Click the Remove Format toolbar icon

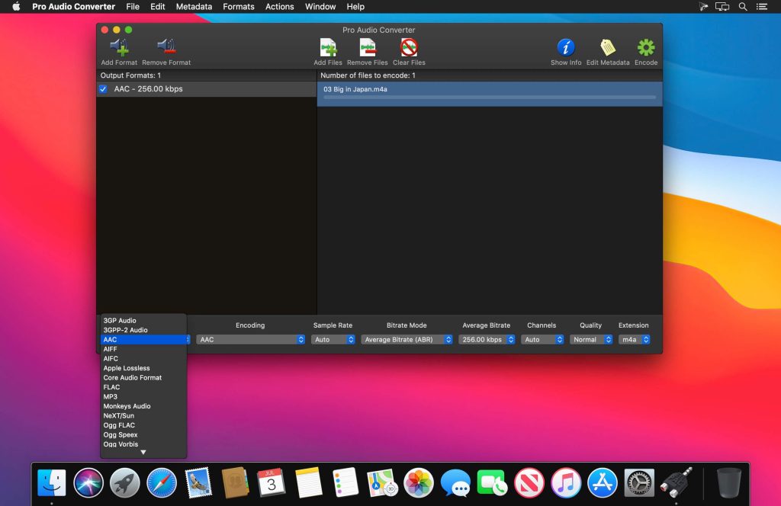(x=166, y=46)
